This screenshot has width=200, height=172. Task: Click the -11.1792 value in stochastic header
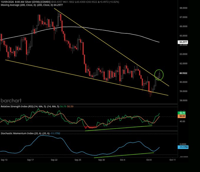(55, 133)
